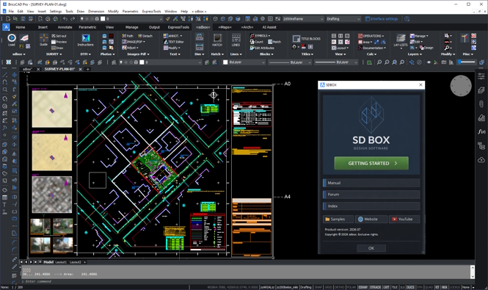Open the ByLayer color dropdown
The height and width of the screenshot is (290, 488).
click(244, 62)
